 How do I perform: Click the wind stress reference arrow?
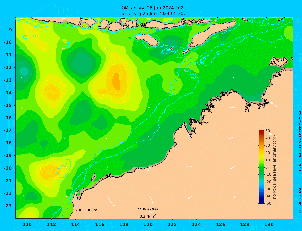click(x=148, y=212)
